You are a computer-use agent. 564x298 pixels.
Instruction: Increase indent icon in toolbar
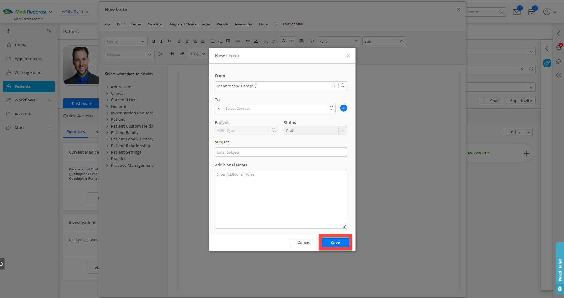[x=228, y=41]
